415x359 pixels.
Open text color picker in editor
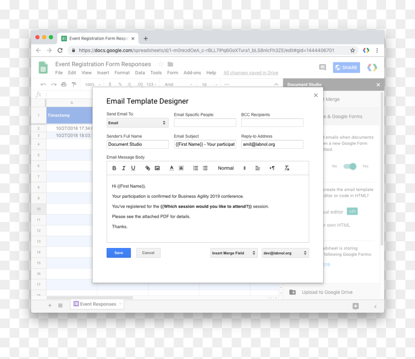[171, 168]
